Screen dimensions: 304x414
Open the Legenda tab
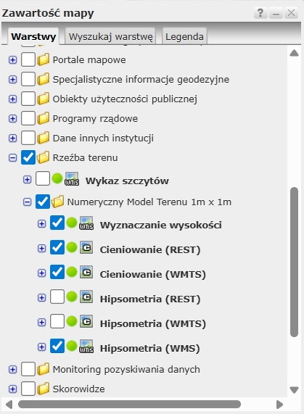pyautogui.click(x=184, y=36)
